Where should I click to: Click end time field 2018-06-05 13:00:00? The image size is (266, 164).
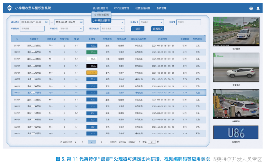pyautogui.click(x=69, y=22)
